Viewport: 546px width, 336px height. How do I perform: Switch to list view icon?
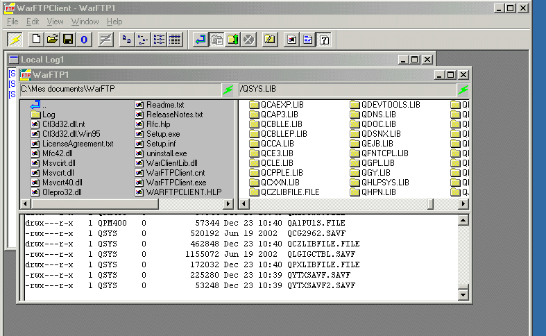tap(159, 40)
